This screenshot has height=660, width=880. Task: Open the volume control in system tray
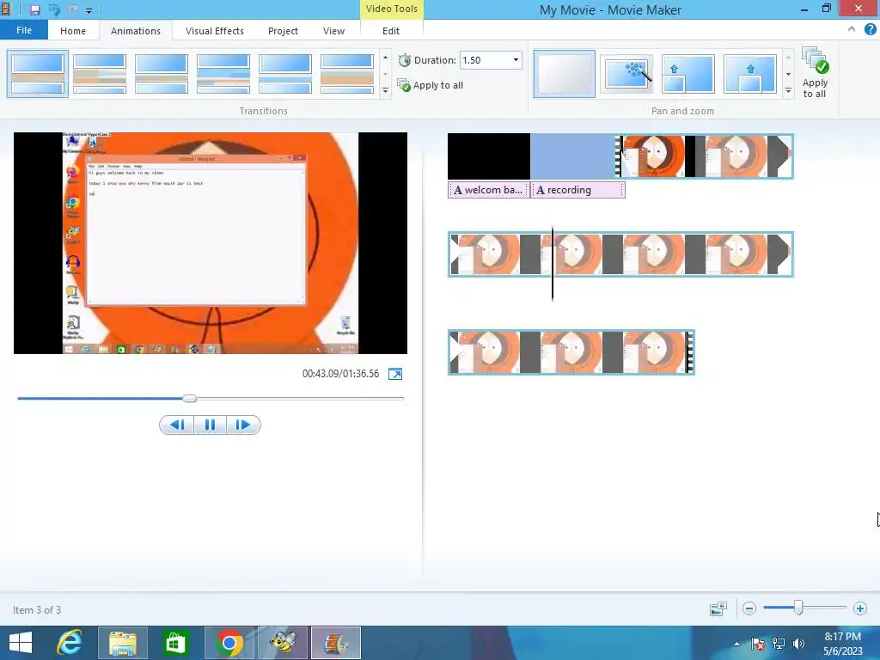798,644
